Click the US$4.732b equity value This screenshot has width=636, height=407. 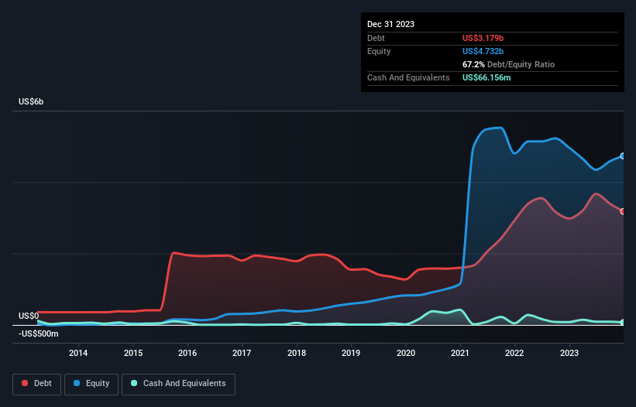coord(483,51)
